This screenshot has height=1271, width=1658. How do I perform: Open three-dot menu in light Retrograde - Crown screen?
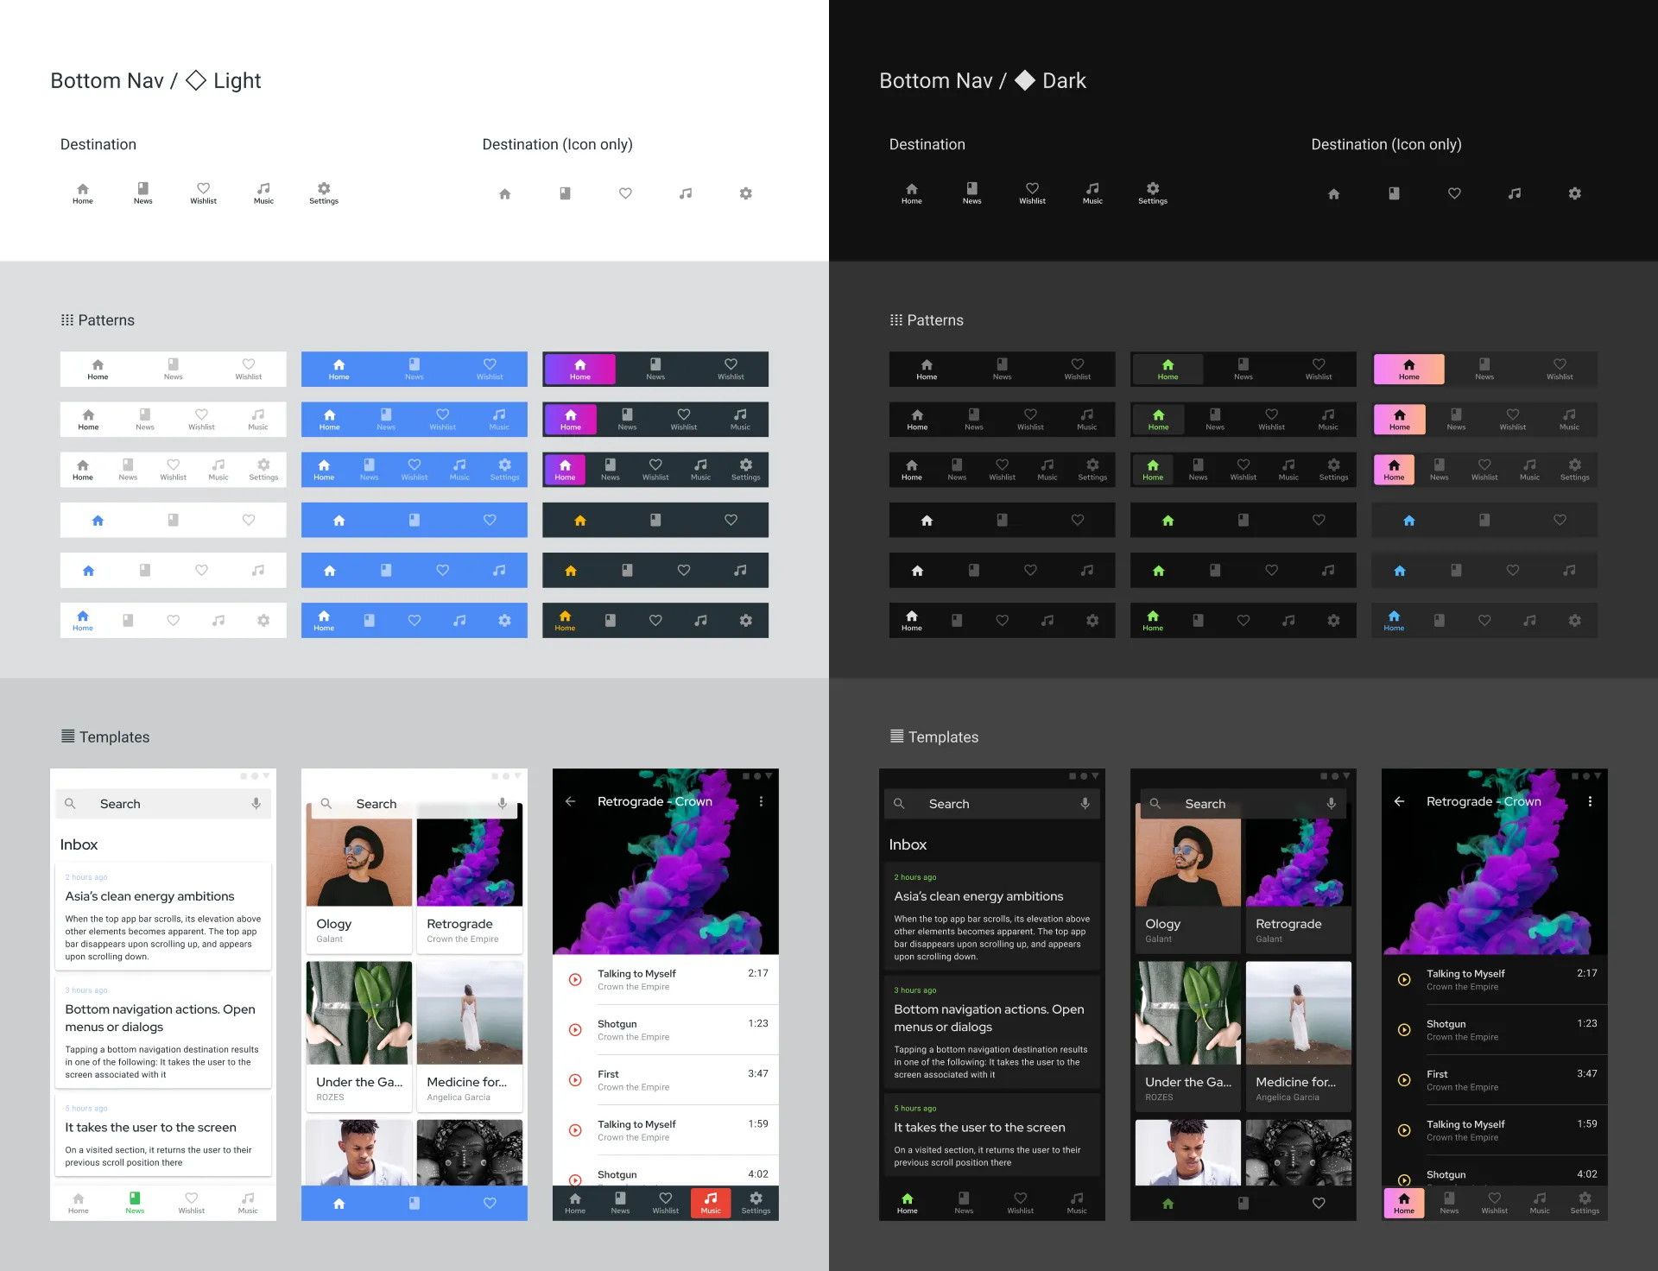pyautogui.click(x=761, y=801)
